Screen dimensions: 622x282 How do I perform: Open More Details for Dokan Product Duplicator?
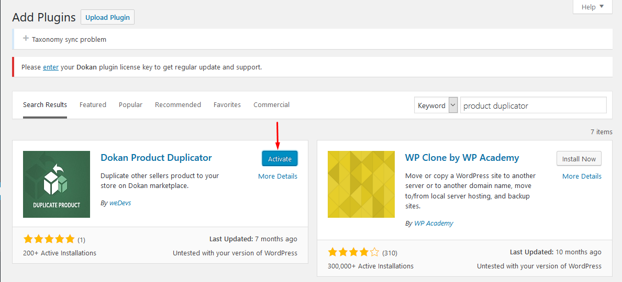click(x=277, y=177)
